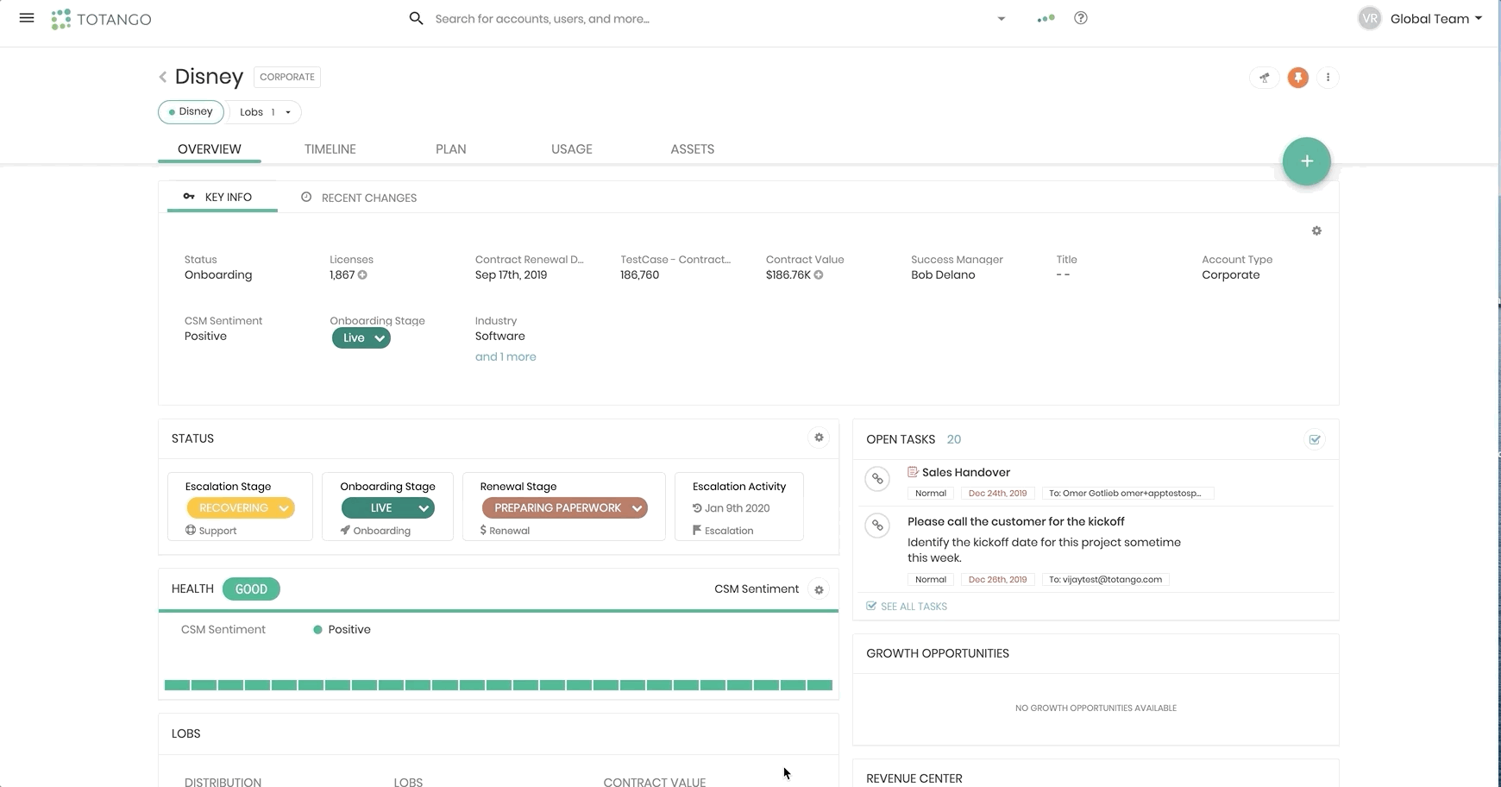Click the first green health bar segment
This screenshot has width=1501, height=787.
point(177,685)
